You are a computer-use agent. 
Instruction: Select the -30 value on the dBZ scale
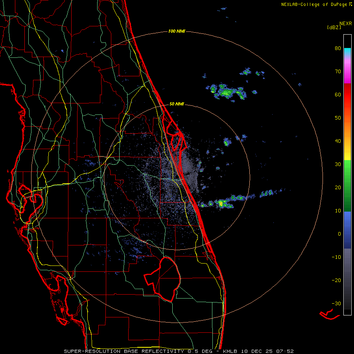tap(336, 304)
